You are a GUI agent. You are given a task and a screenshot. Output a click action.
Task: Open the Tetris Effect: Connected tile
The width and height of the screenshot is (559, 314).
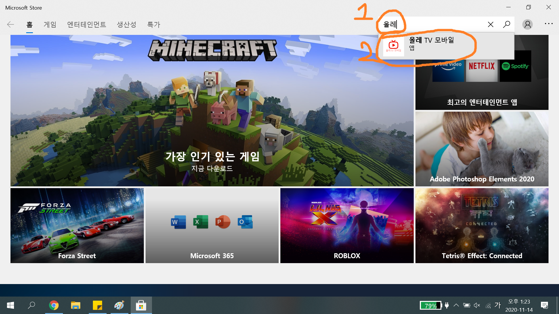(482, 226)
